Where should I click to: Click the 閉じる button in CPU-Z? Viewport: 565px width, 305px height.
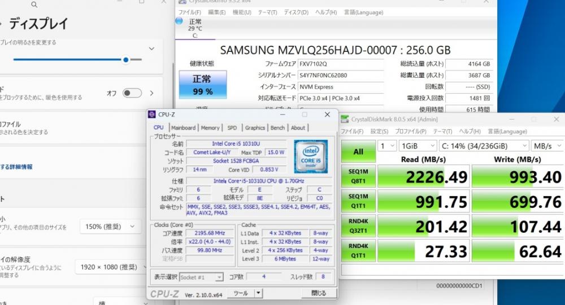319,293
